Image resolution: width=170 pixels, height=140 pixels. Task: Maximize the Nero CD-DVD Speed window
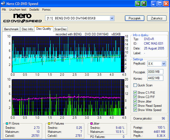(160, 4)
